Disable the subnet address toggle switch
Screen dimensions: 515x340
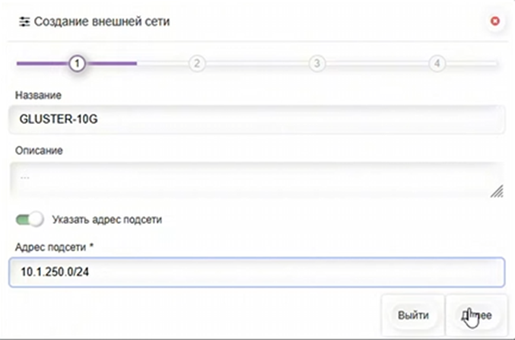[30, 219]
